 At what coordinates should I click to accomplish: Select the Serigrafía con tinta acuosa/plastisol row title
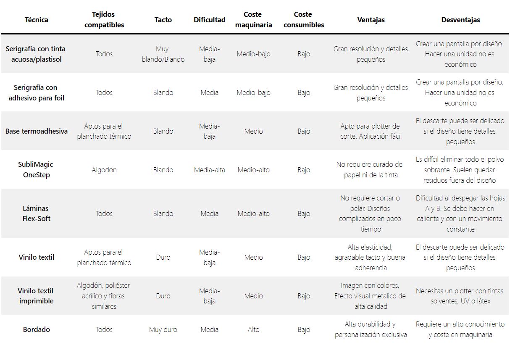coord(36,54)
